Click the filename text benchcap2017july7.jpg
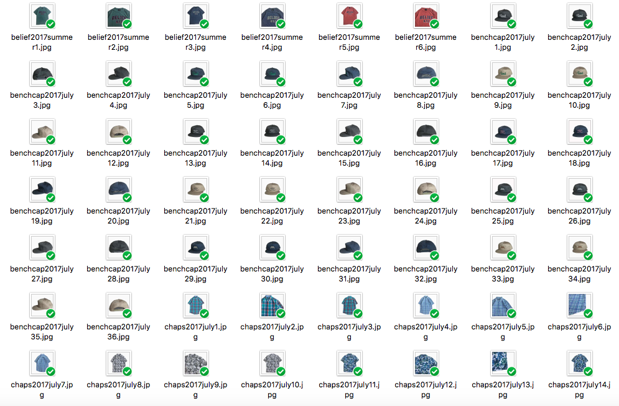Screen dimensions: 619x406 [x=349, y=100]
